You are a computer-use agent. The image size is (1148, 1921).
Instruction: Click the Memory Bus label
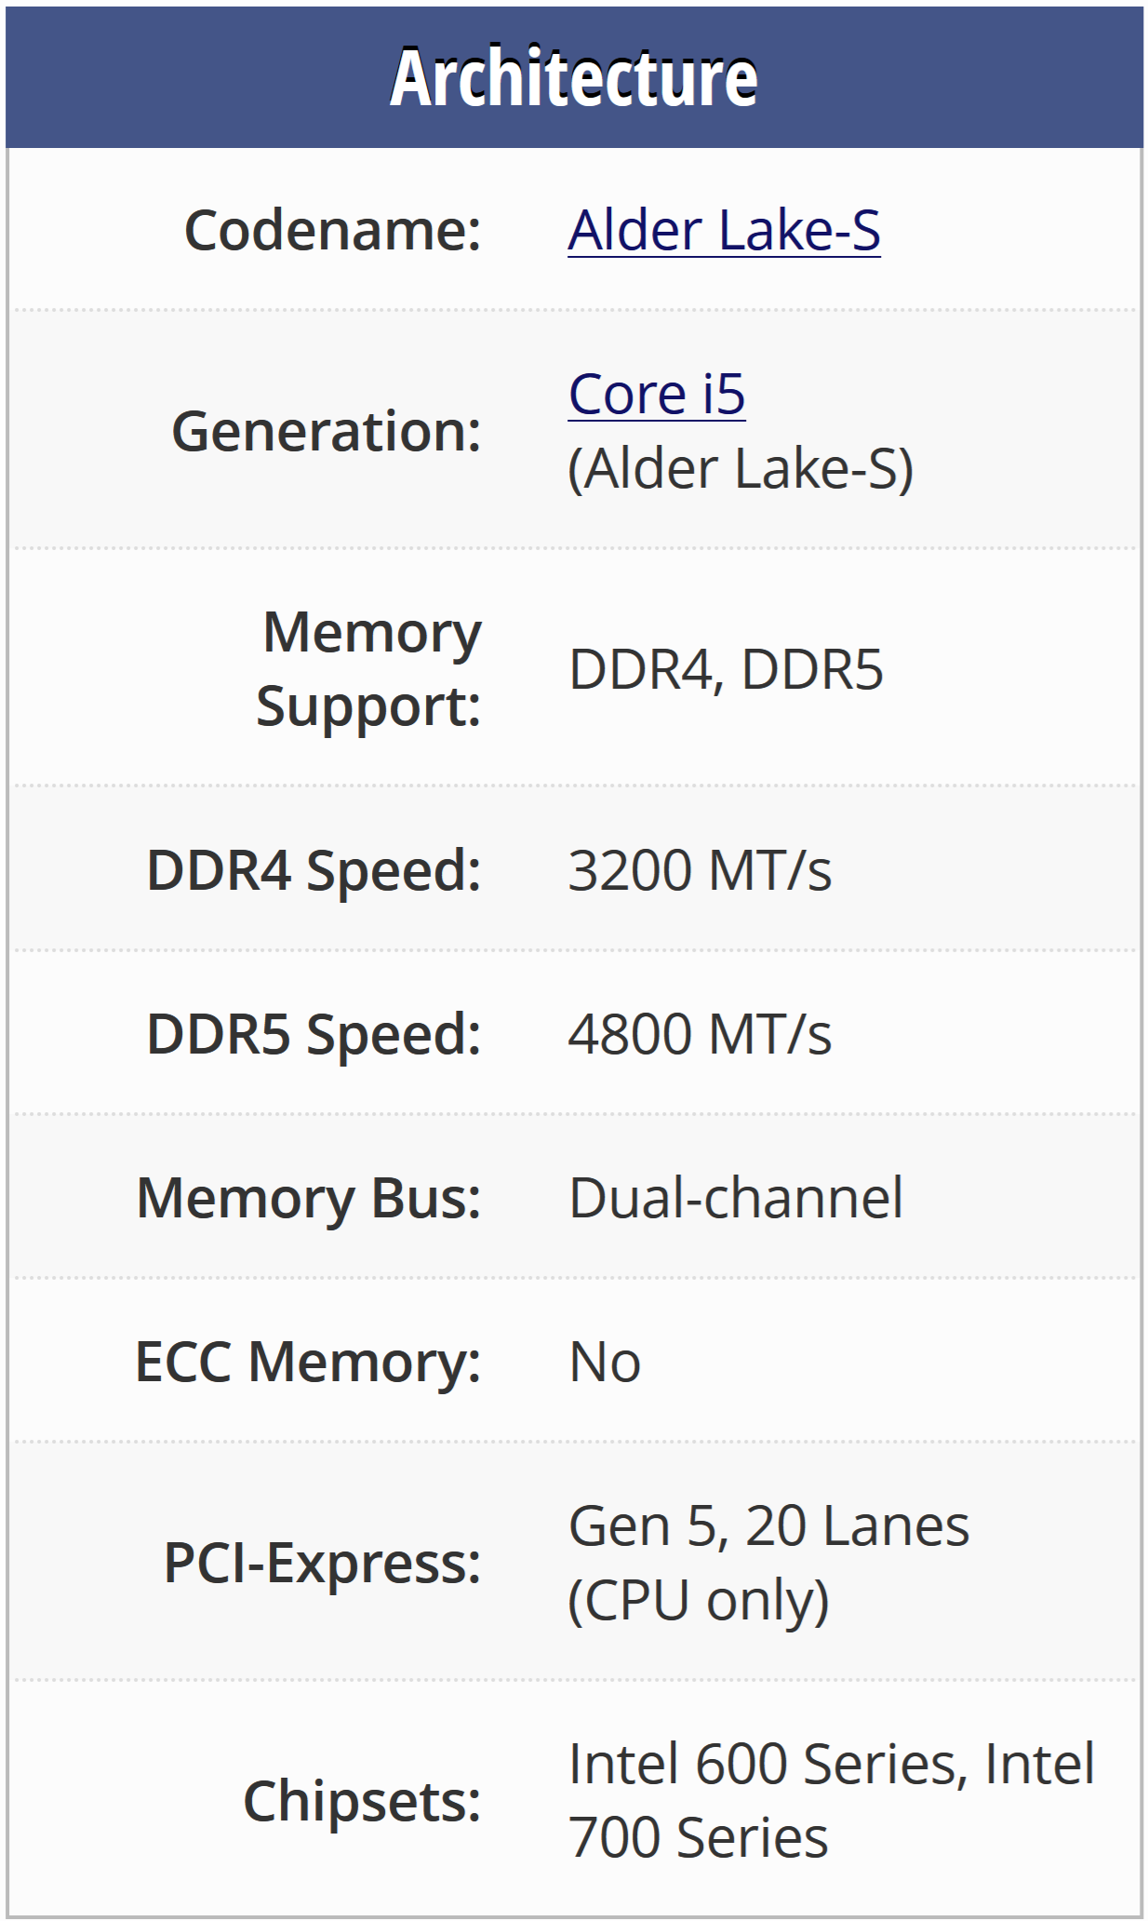tap(309, 1198)
